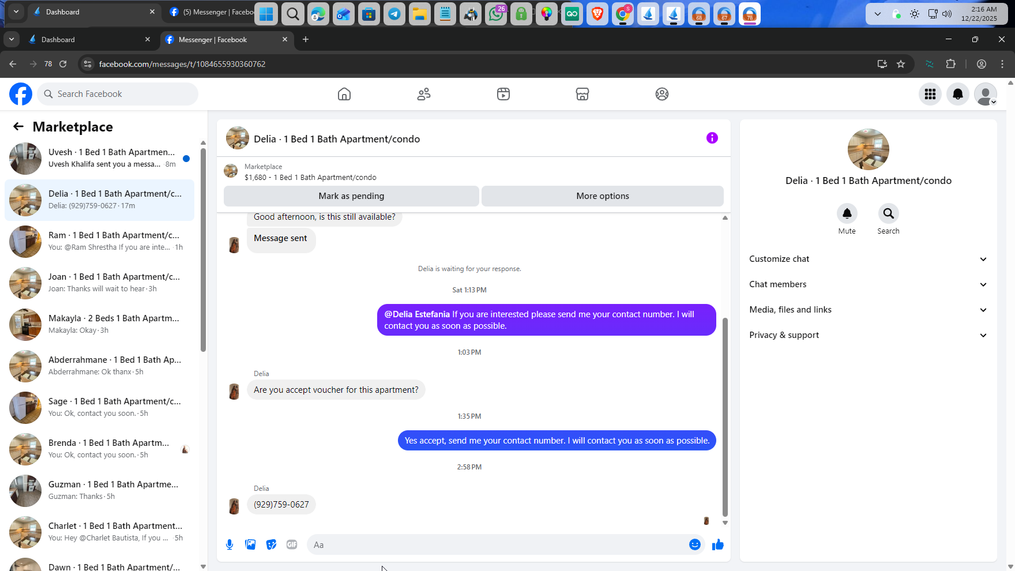Open conversation information purple icon
This screenshot has height=571, width=1015.
(x=712, y=138)
